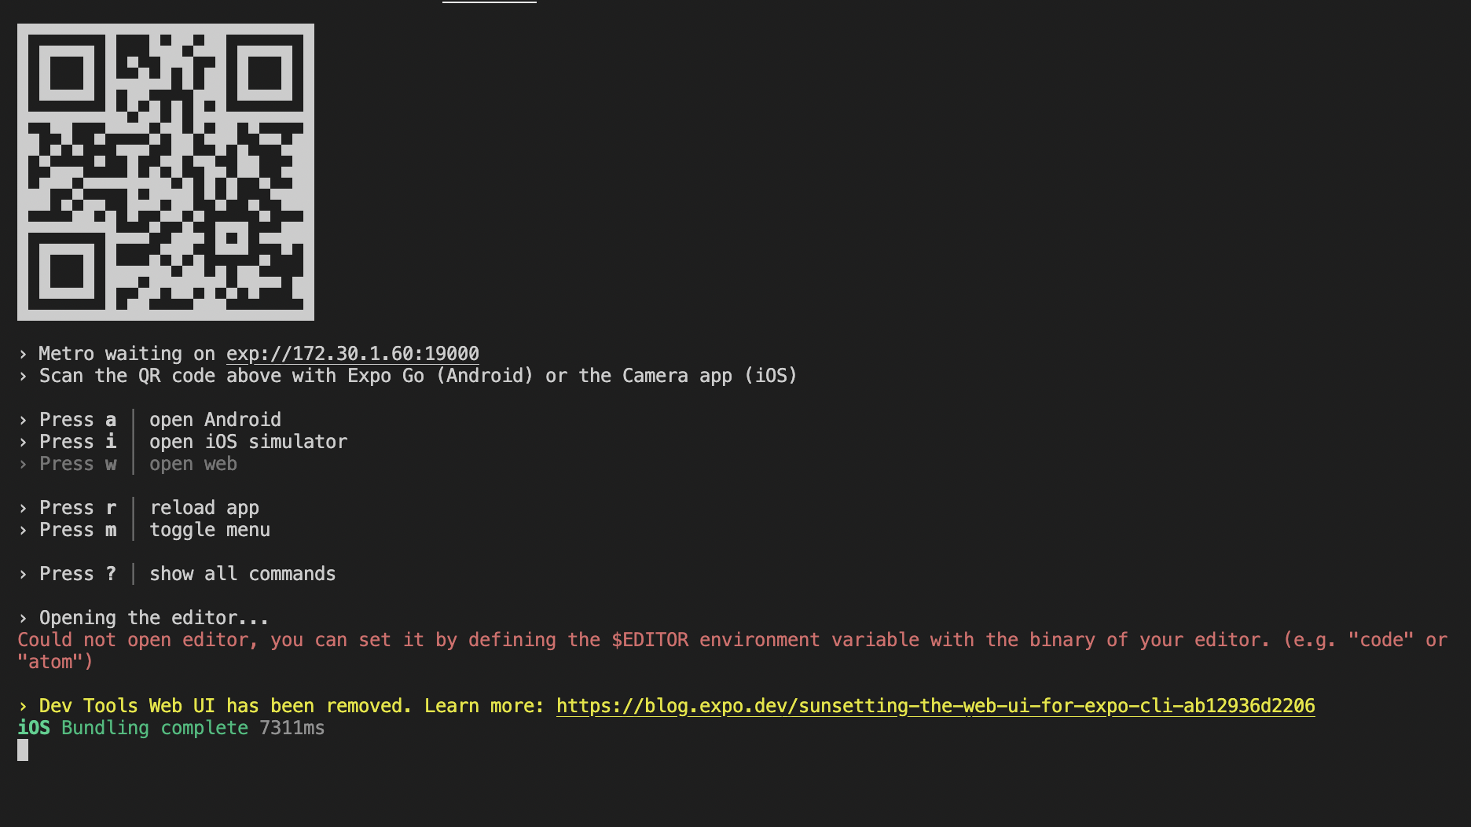Click the 'Opening the editor...' line
The width and height of the screenshot is (1471, 827).
[x=144, y=618]
